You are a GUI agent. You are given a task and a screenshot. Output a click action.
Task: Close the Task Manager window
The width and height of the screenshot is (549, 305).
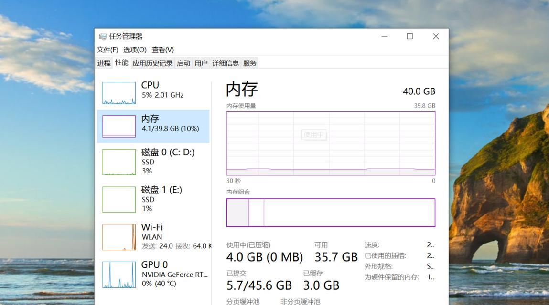tap(436, 36)
